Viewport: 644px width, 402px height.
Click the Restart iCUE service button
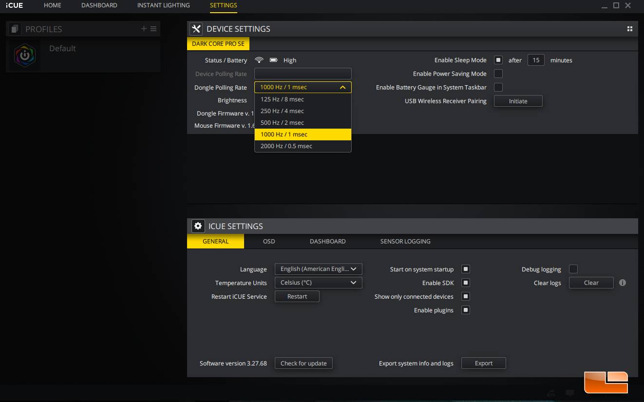point(297,296)
